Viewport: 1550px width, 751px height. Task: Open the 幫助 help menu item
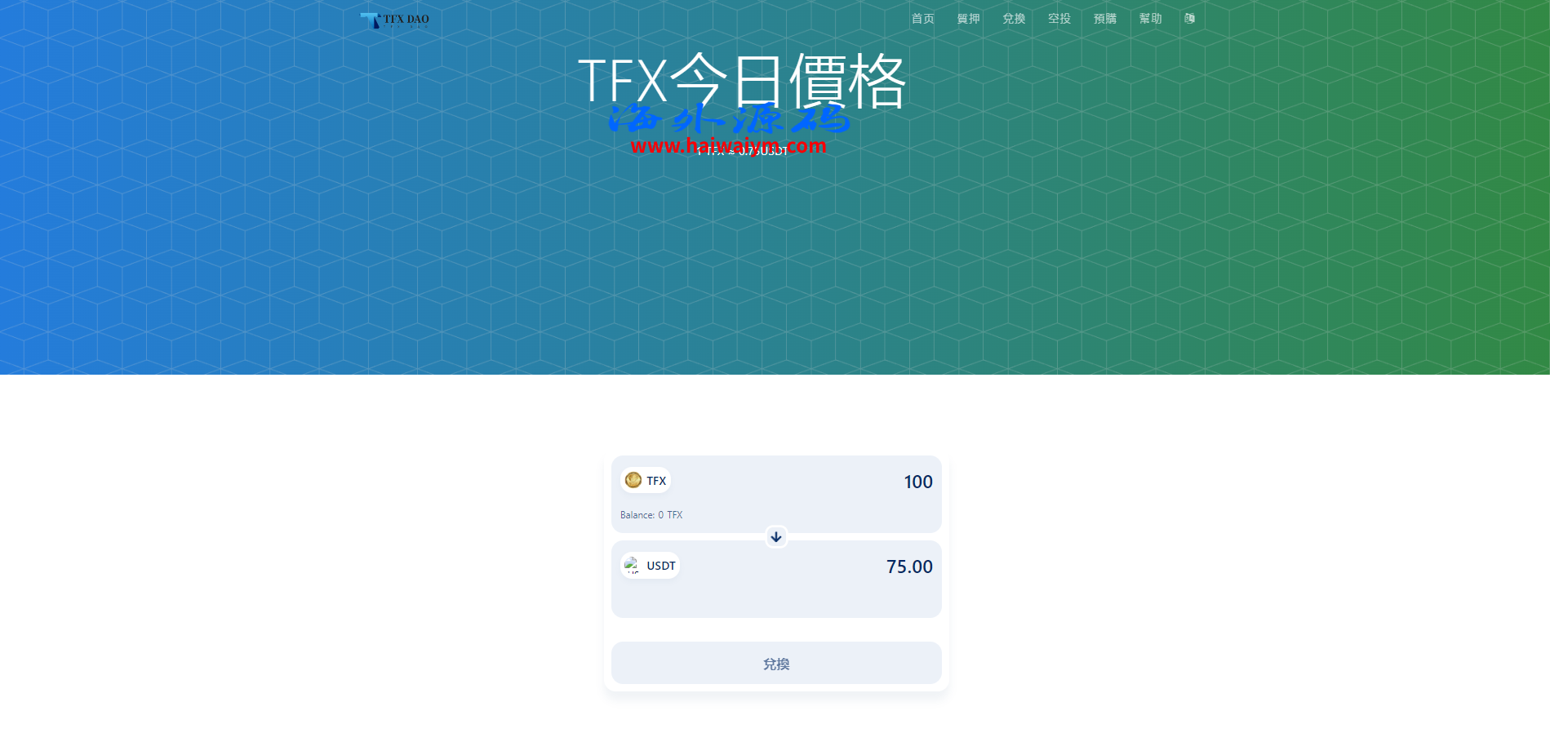point(1150,19)
